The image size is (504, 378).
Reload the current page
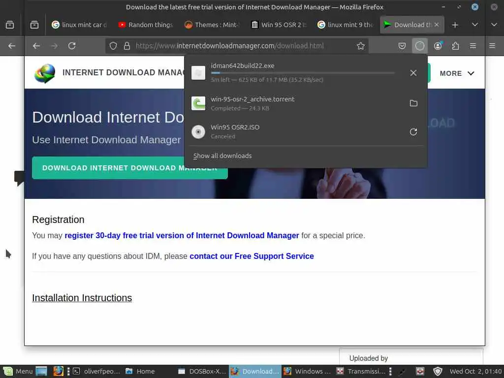(72, 46)
